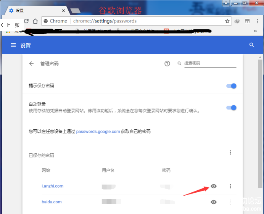Open the baidu.com site link
The width and height of the screenshot is (264, 214).
click(52, 202)
